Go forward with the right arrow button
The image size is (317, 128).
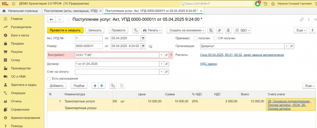pos(59,19)
